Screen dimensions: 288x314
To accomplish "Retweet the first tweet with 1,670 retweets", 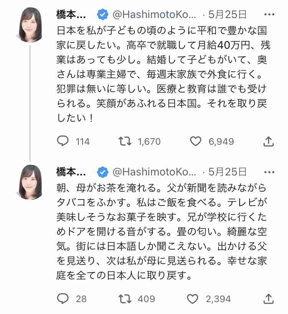I will pos(124,142).
